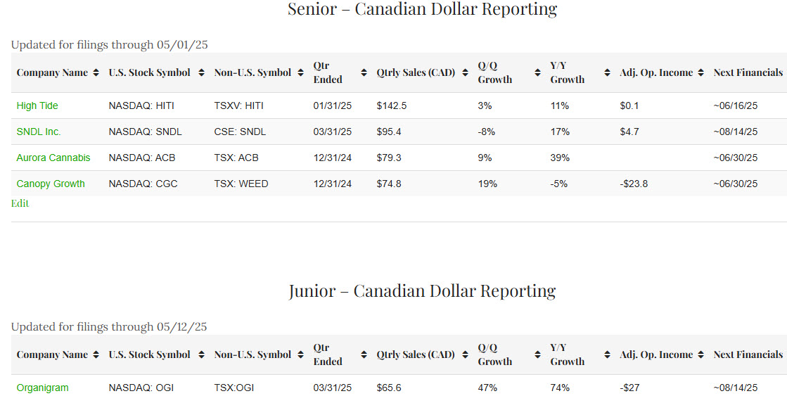Open the SNDL Inc. company link
This screenshot has width=787, height=396.
click(x=39, y=132)
